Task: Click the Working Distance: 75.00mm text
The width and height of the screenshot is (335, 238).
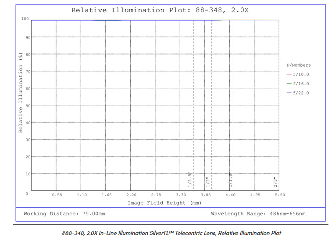Action: 64,214
